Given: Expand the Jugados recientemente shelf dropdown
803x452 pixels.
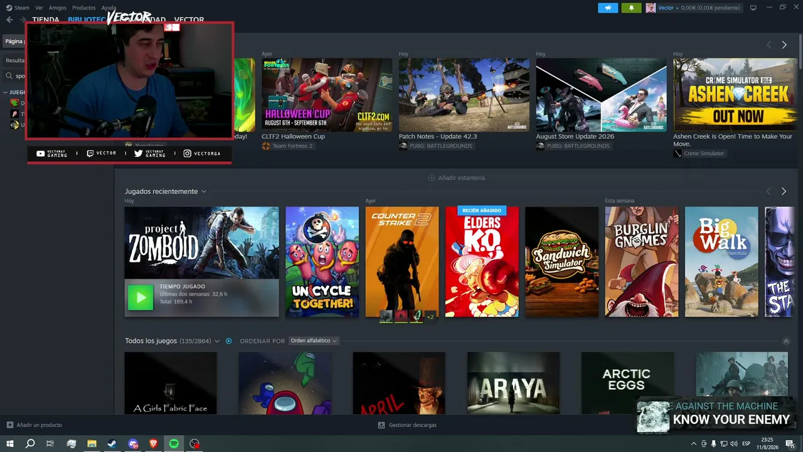Looking at the screenshot, I should (x=203, y=191).
